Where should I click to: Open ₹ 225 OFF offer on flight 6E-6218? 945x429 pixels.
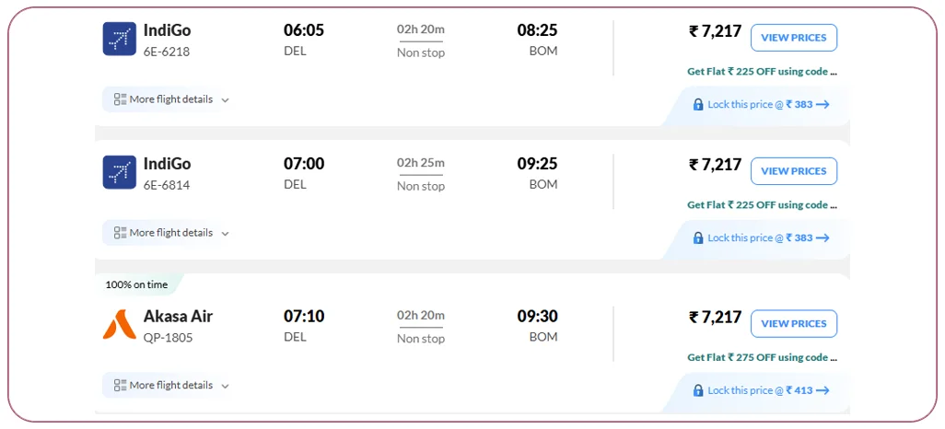[x=762, y=71]
